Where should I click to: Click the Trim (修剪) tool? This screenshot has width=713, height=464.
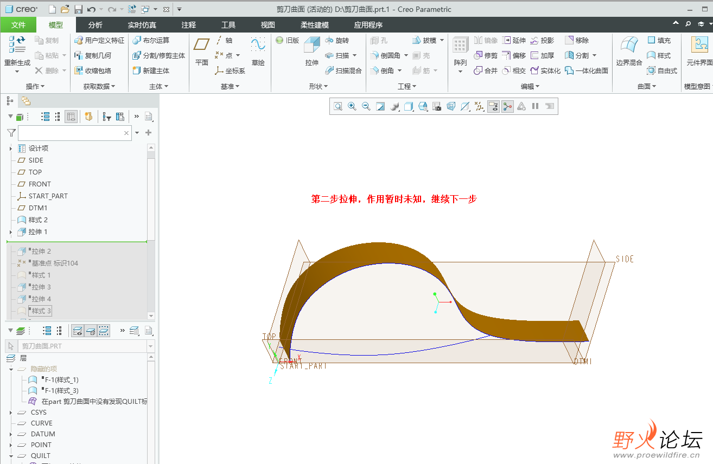(485, 56)
